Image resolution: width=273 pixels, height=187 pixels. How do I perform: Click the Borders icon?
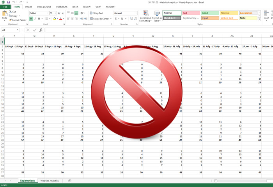47,19
